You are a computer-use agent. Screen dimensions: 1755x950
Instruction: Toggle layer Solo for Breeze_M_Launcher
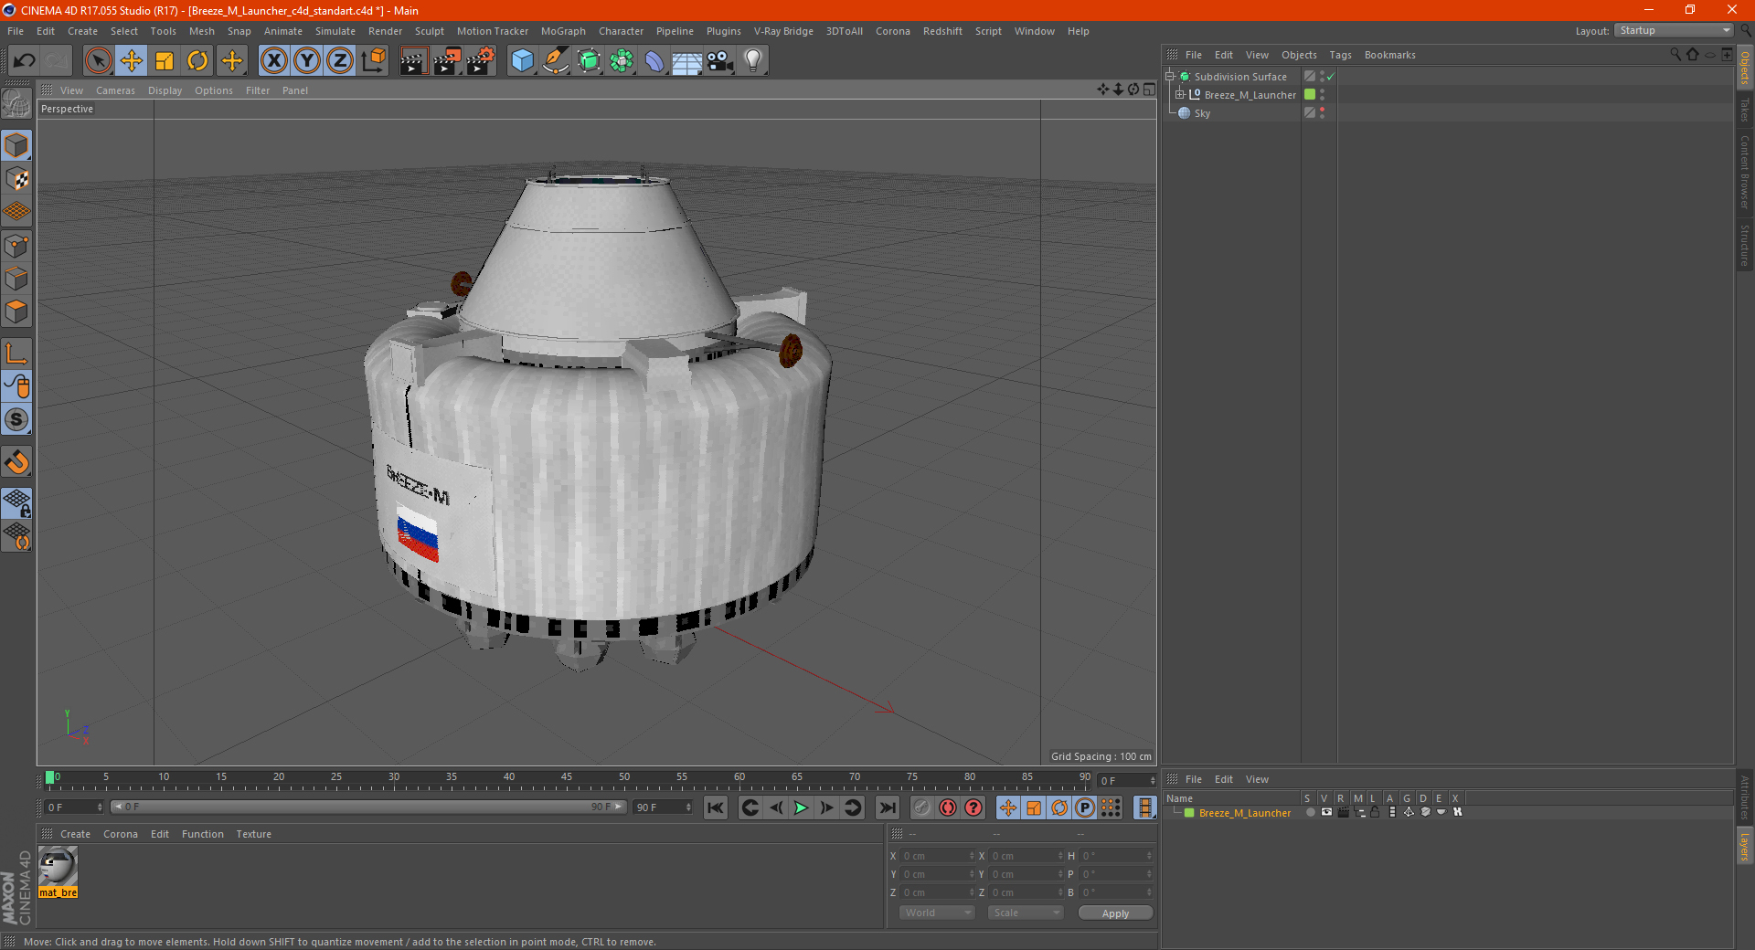tap(1310, 812)
